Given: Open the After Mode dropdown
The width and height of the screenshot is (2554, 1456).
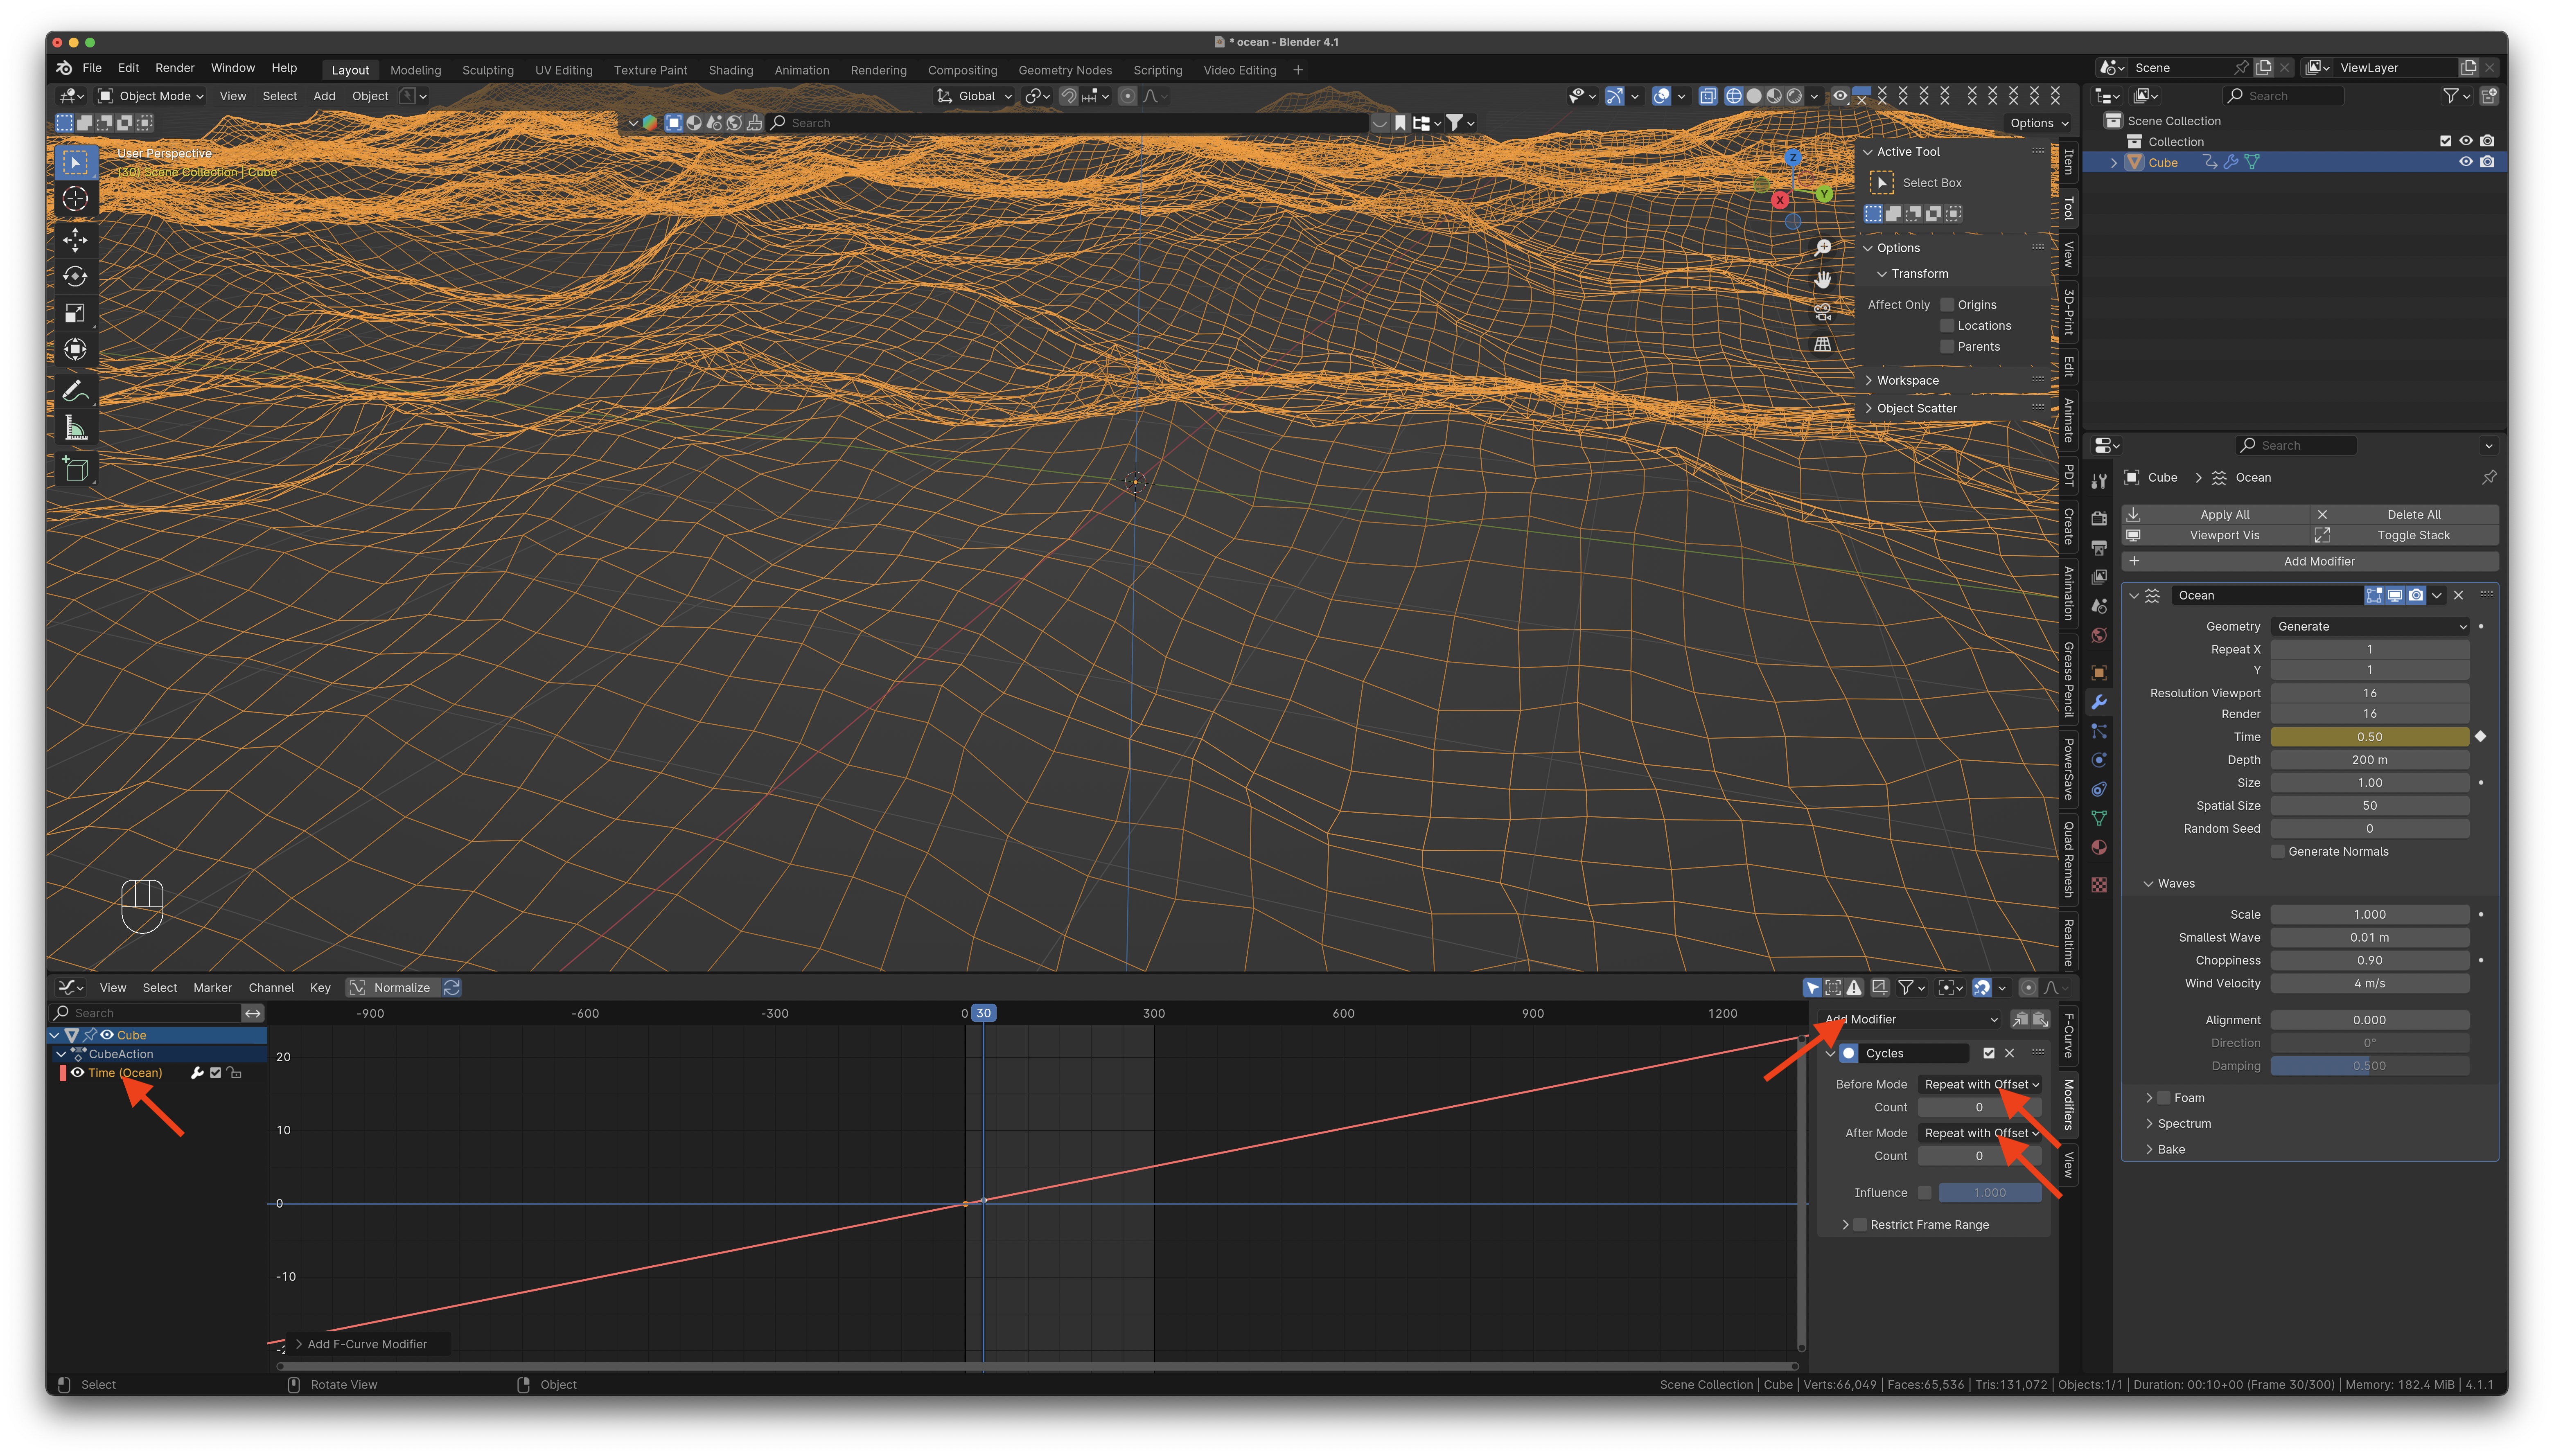Looking at the screenshot, I should (1980, 1134).
